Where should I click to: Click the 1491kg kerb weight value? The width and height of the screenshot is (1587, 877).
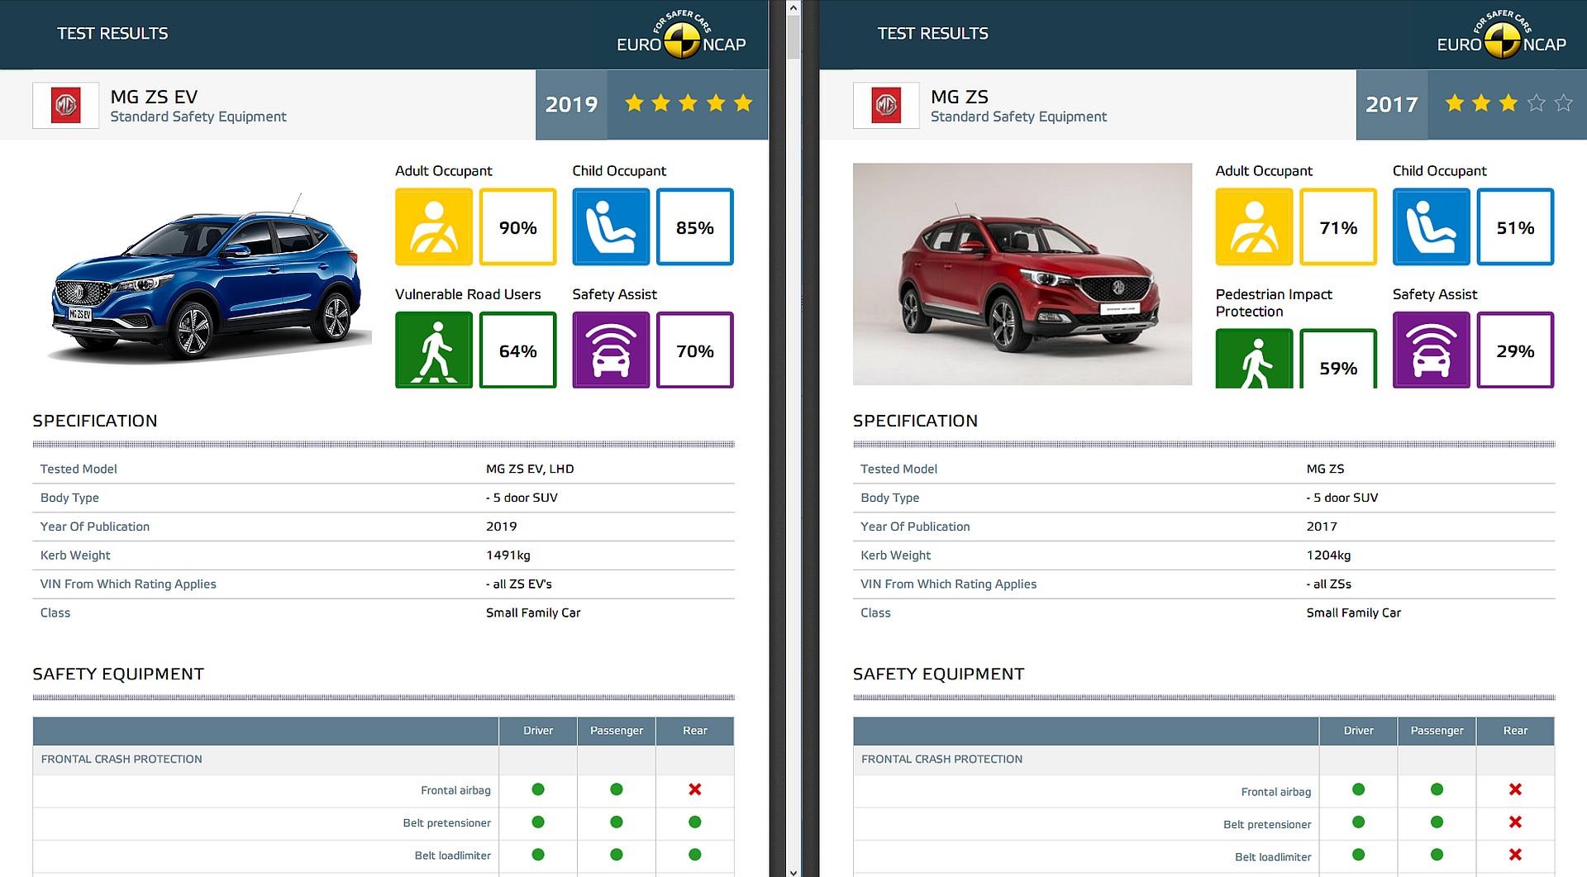coord(508,555)
